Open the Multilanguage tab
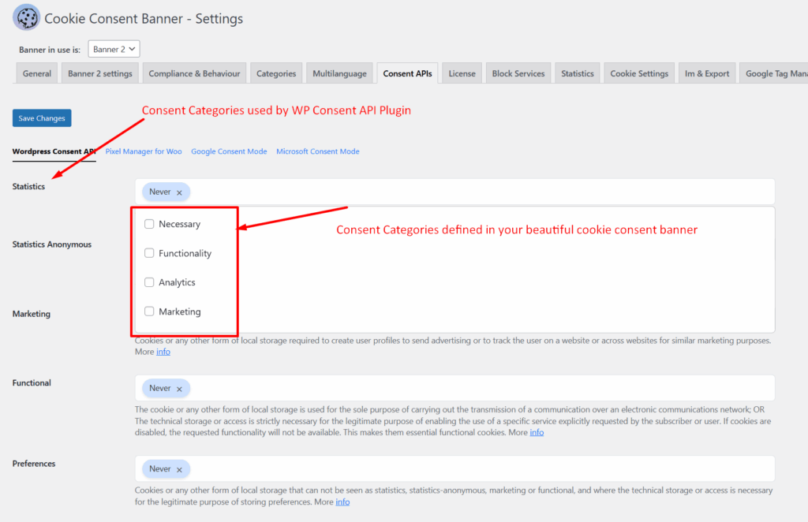Image resolution: width=808 pixels, height=522 pixels. pos(339,73)
